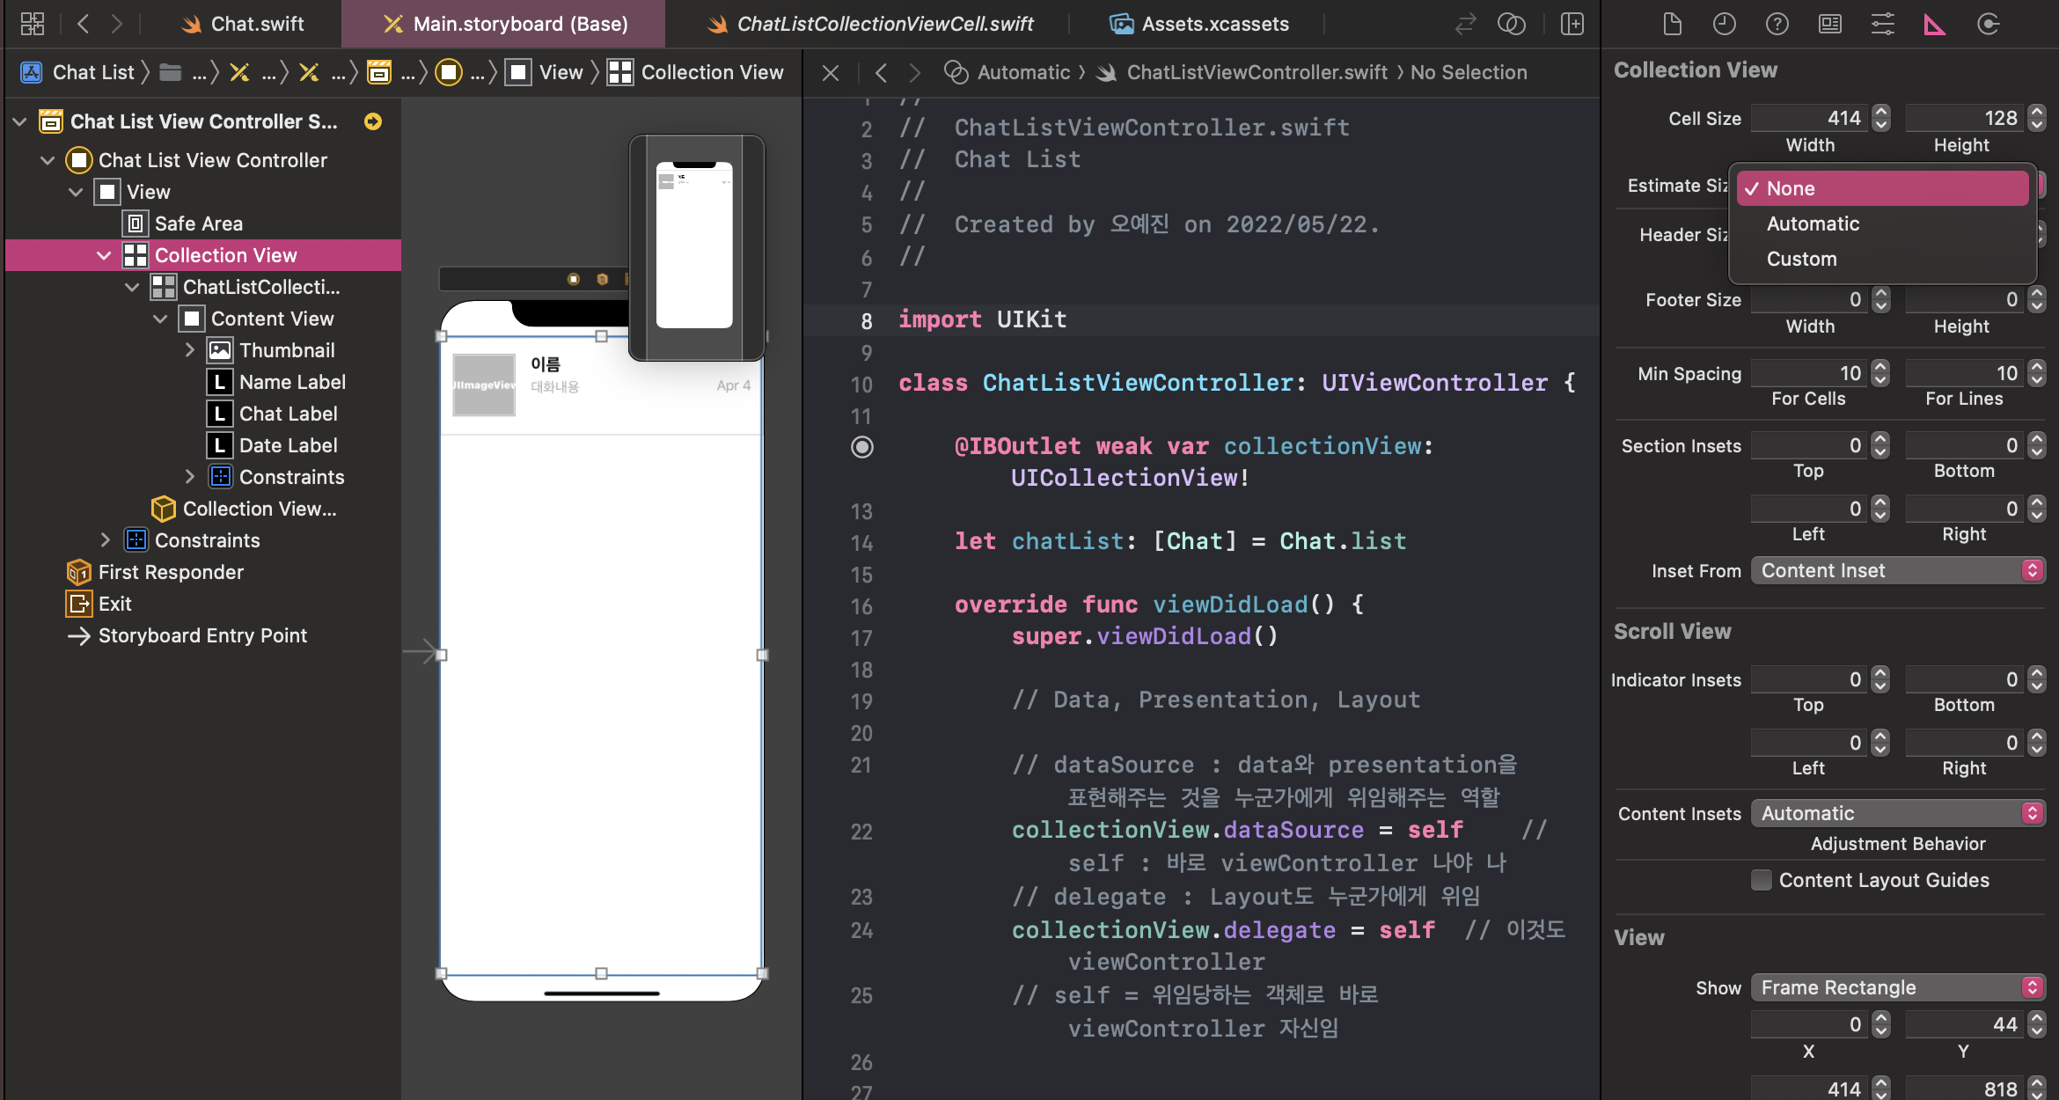Show the Connections inspector icon

[1988, 24]
